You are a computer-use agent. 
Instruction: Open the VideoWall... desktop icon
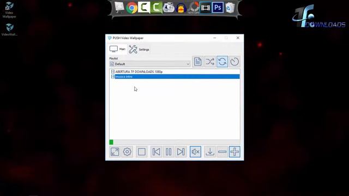coord(9,30)
